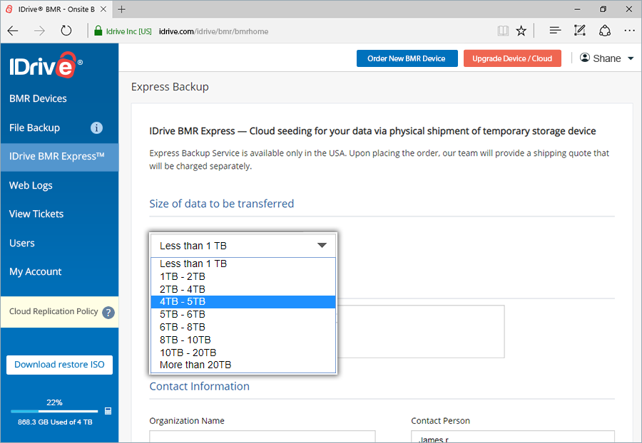Click the Organization Name input field

tap(262, 436)
